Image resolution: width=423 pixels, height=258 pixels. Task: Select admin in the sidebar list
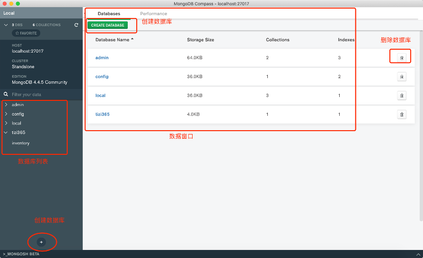point(18,105)
